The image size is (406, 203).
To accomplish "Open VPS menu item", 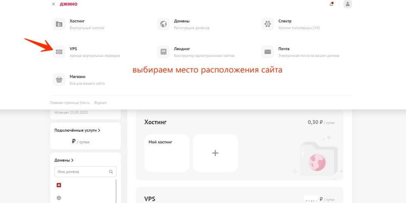I will [73, 49].
